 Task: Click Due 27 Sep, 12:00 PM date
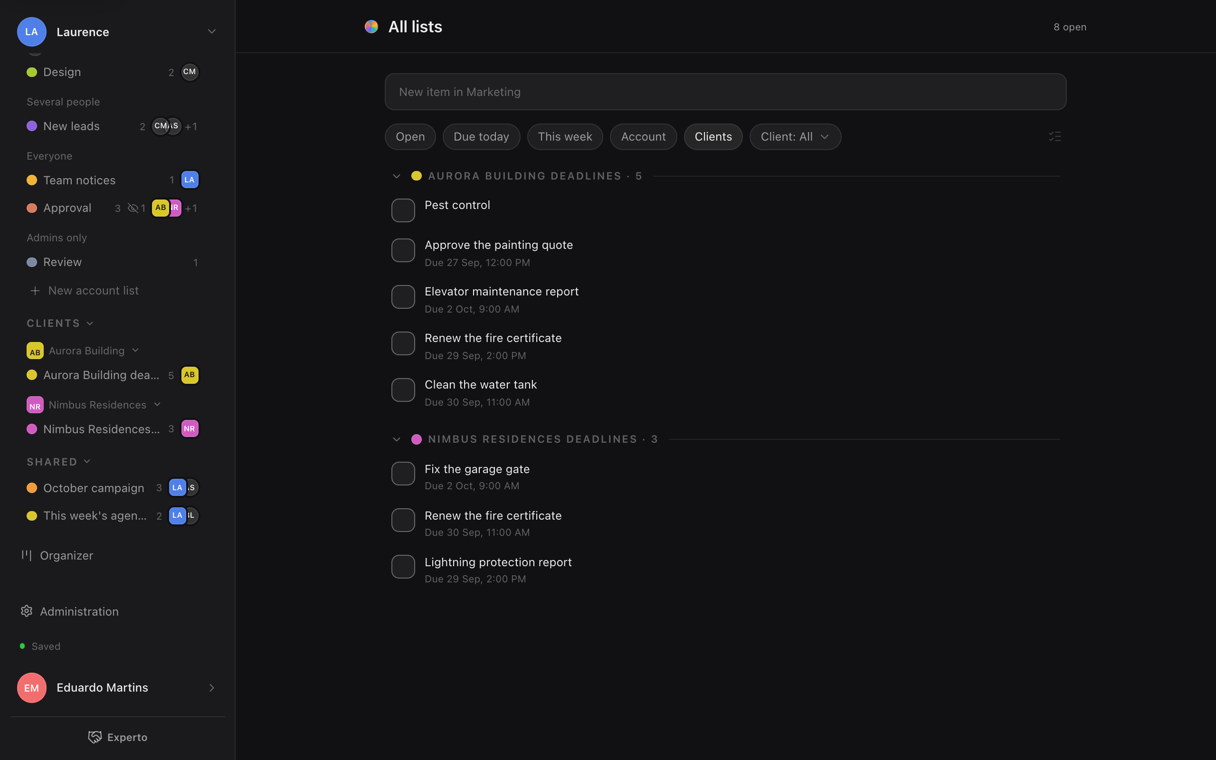click(x=477, y=262)
